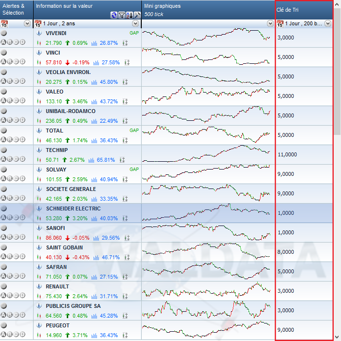
Task: Expand the '1 Jour , 200 b...' dropdown
Action: point(328,23)
